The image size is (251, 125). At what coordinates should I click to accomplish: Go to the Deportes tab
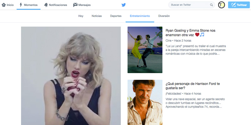point(116,16)
